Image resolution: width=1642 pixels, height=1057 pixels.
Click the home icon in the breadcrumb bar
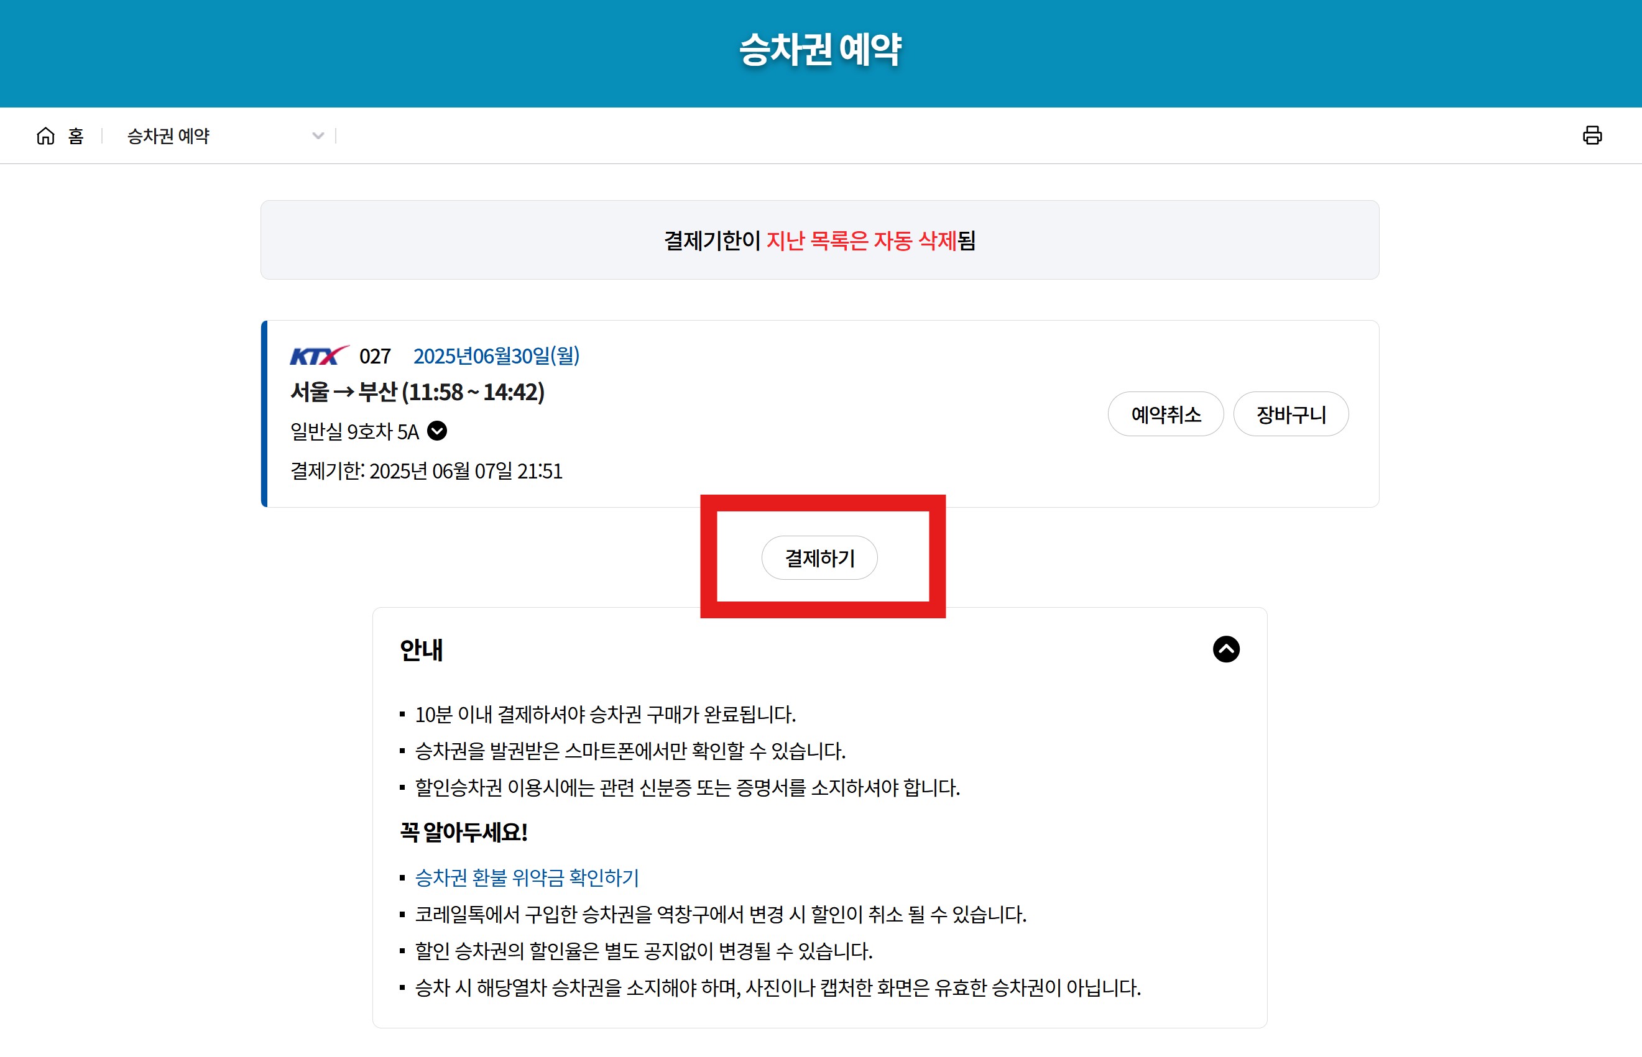tap(45, 135)
